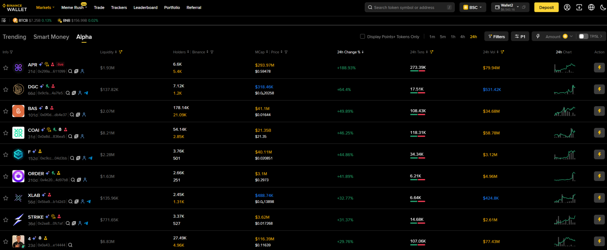Toggle the TP/SL switch
This screenshot has height=250, width=607.
coord(583,36)
